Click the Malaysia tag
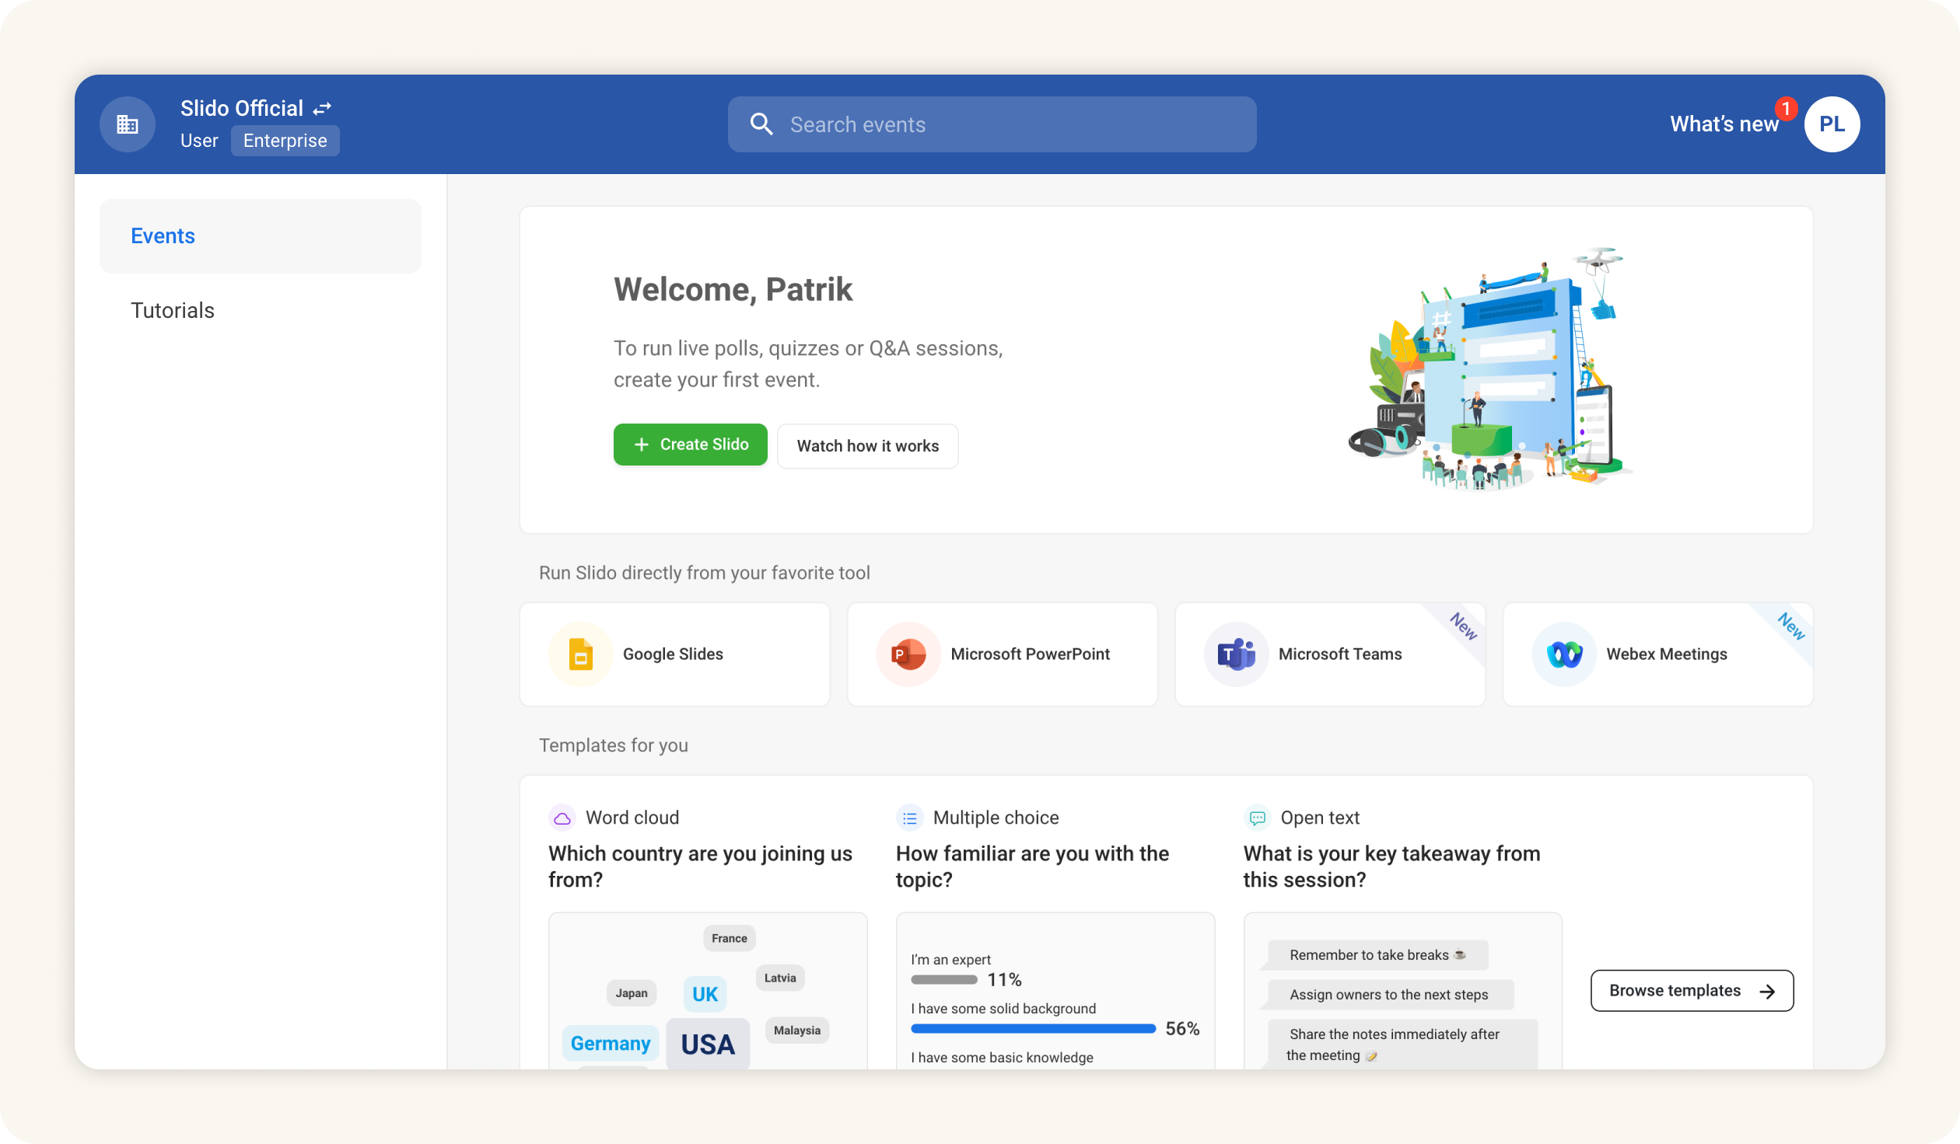 coord(797,1031)
